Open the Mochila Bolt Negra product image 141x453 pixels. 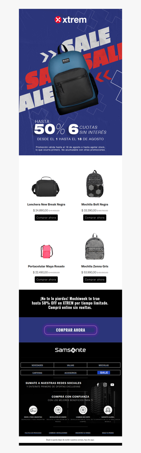(x=95, y=184)
